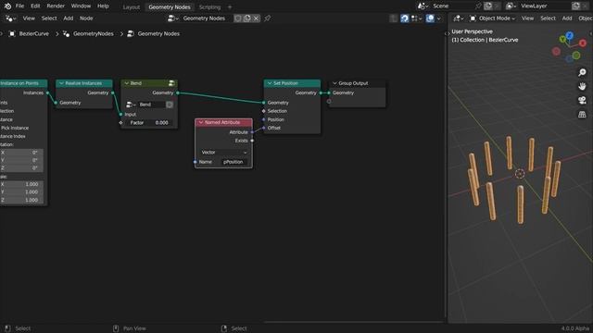Open the Edit menu

(x=35, y=6)
